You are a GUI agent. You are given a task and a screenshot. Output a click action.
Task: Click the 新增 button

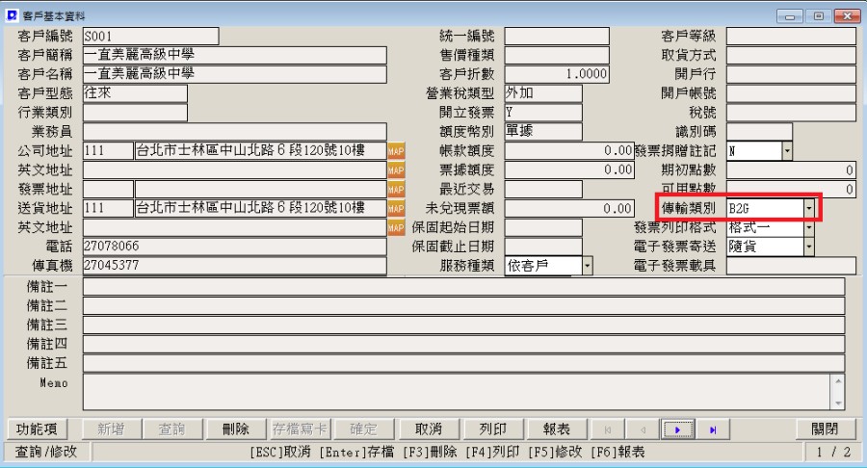(x=111, y=429)
